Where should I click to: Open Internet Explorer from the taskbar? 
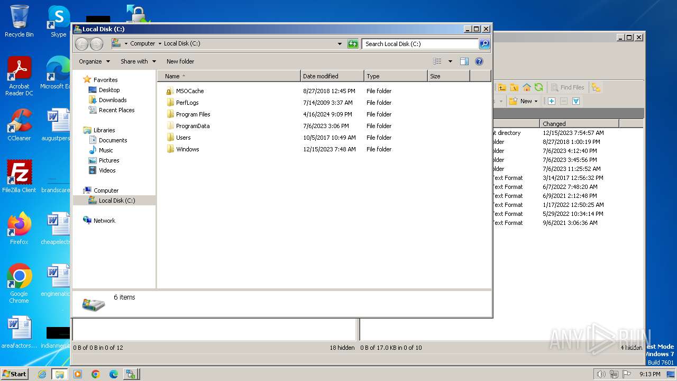point(42,374)
